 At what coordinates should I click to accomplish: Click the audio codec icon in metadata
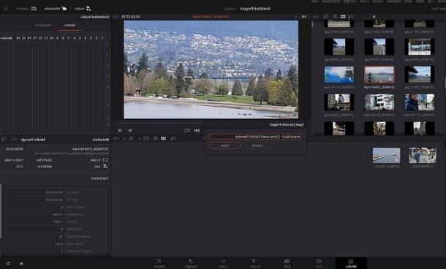105,167
